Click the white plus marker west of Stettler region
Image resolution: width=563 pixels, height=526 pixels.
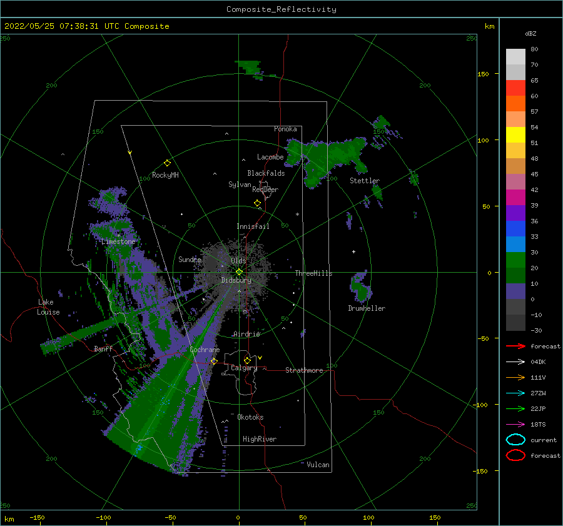(x=353, y=251)
